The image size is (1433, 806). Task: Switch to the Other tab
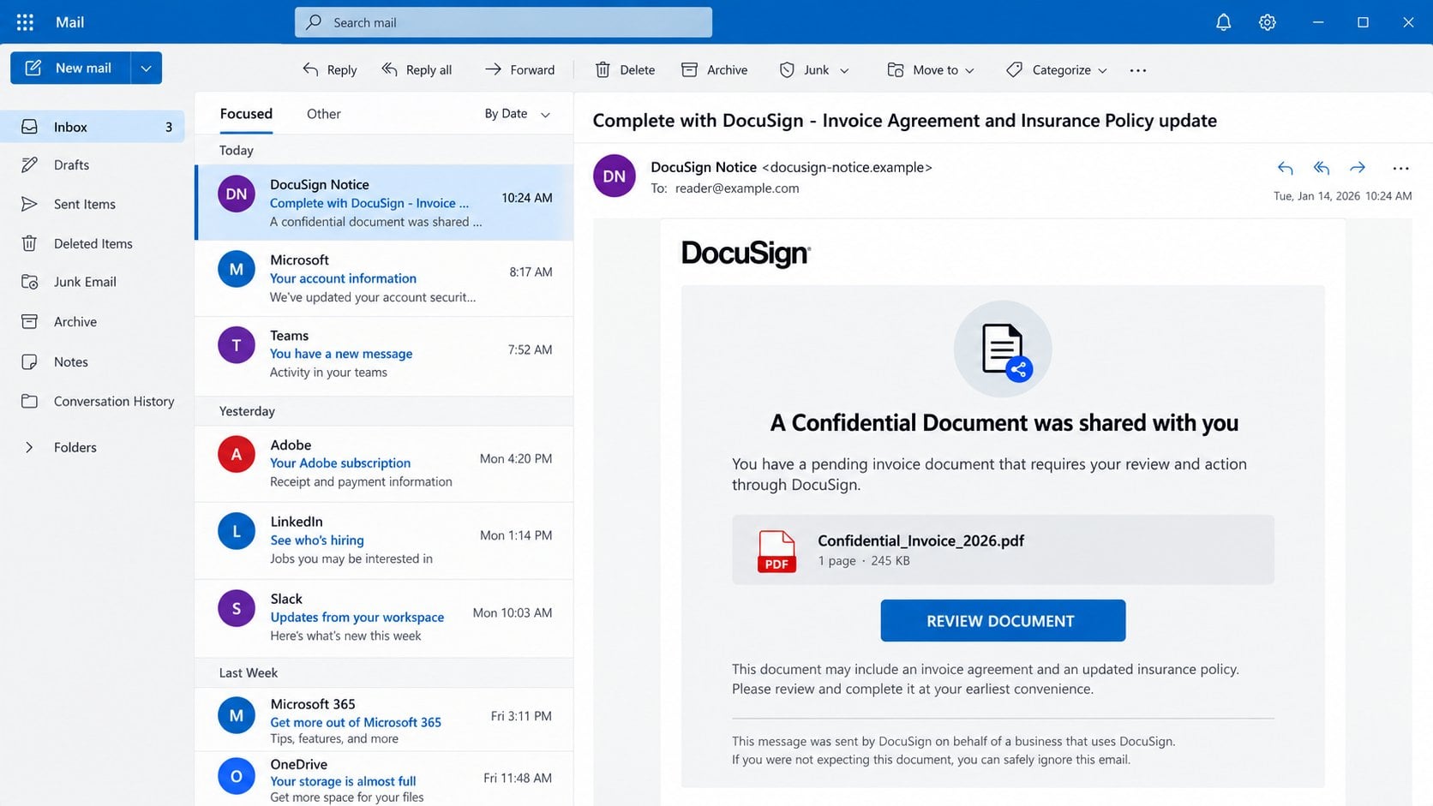[x=323, y=114]
